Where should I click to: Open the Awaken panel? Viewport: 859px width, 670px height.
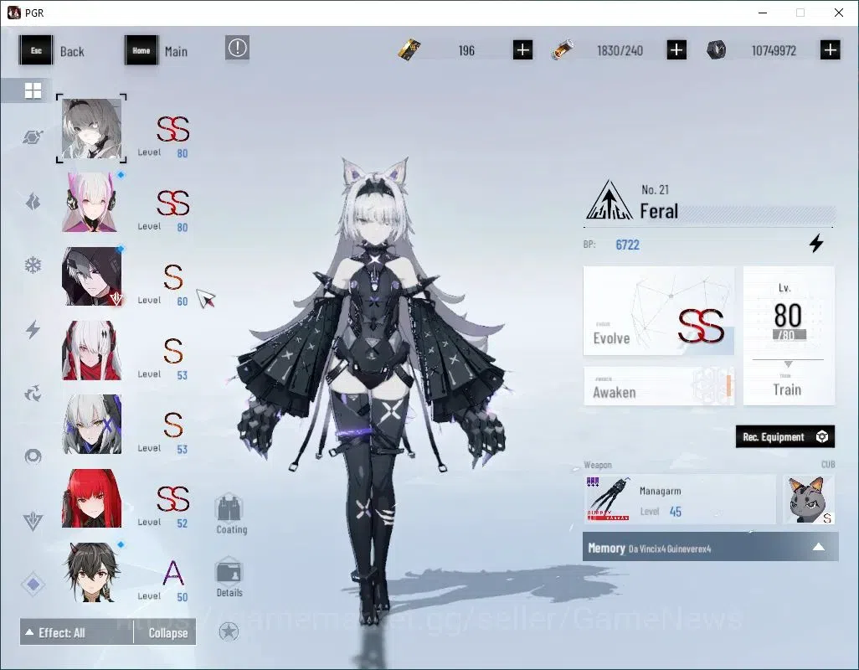pos(659,387)
